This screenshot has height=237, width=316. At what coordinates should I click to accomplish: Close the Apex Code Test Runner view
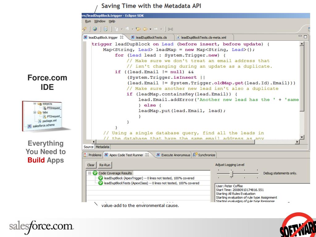147,155
